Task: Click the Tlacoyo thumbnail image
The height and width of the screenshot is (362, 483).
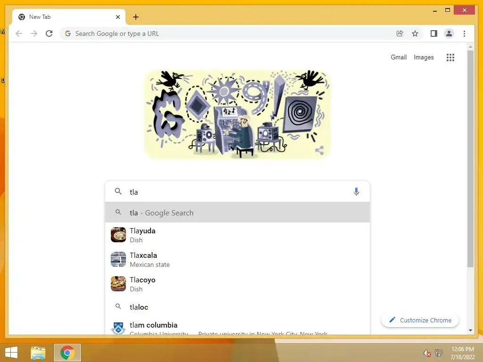Action: click(x=118, y=284)
